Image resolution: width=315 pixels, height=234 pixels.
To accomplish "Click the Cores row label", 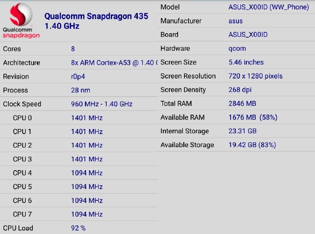I will [x=12, y=49].
